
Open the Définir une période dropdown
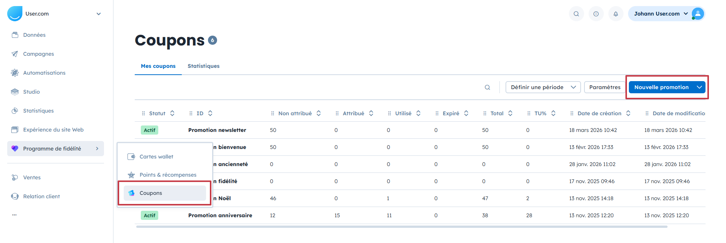coord(543,87)
